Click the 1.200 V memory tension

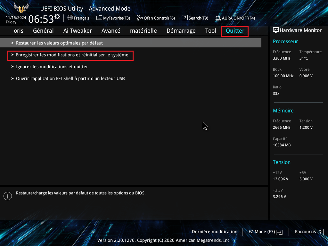(306, 127)
